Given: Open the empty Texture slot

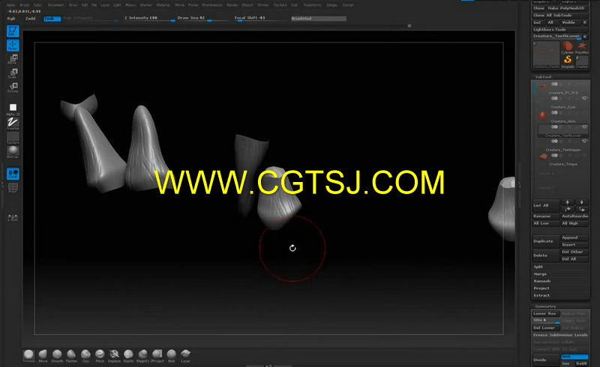Looking at the screenshot, I should [13, 138].
